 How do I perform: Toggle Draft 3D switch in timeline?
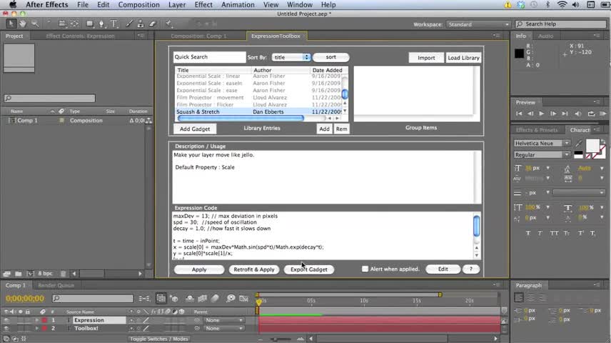(174, 299)
